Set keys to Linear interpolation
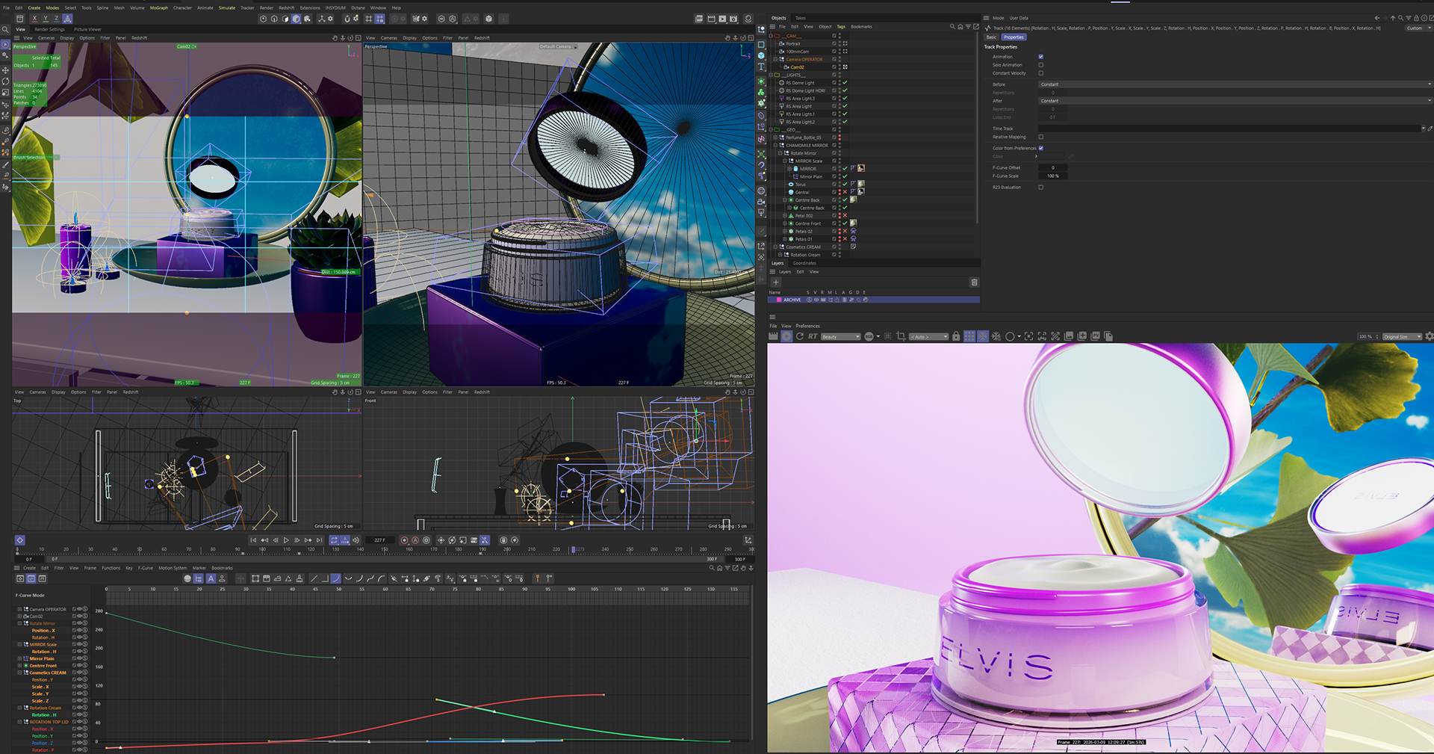 coord(314,578)
